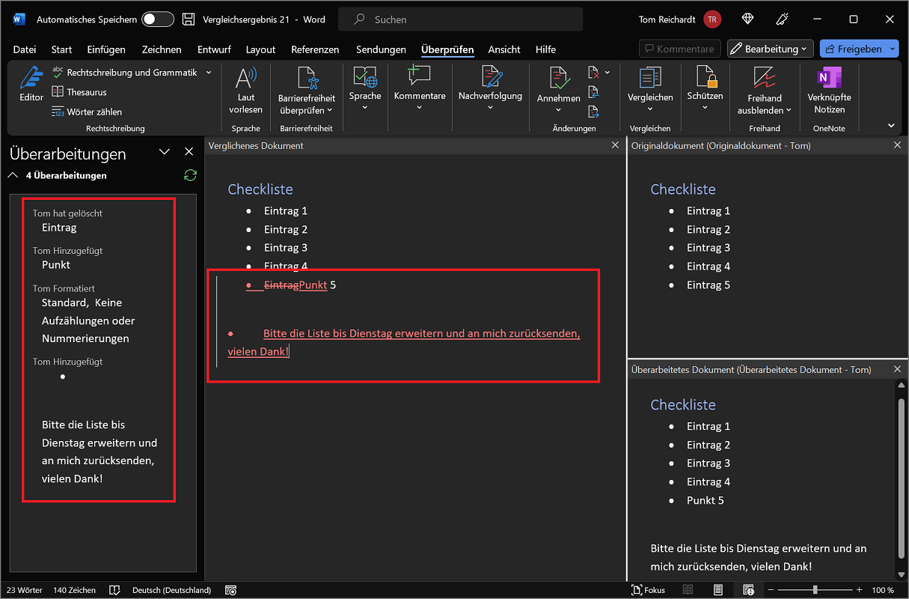Switch to read mode view icon
The height and width of the screenshot is (599, 909).
(688, 590)
